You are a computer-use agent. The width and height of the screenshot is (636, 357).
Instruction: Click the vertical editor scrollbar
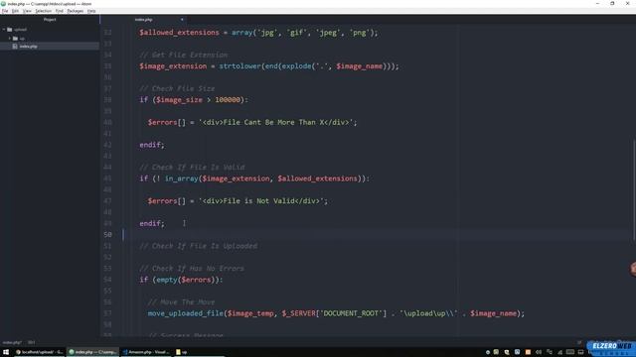pyautogui.click(x=634, y=190)
